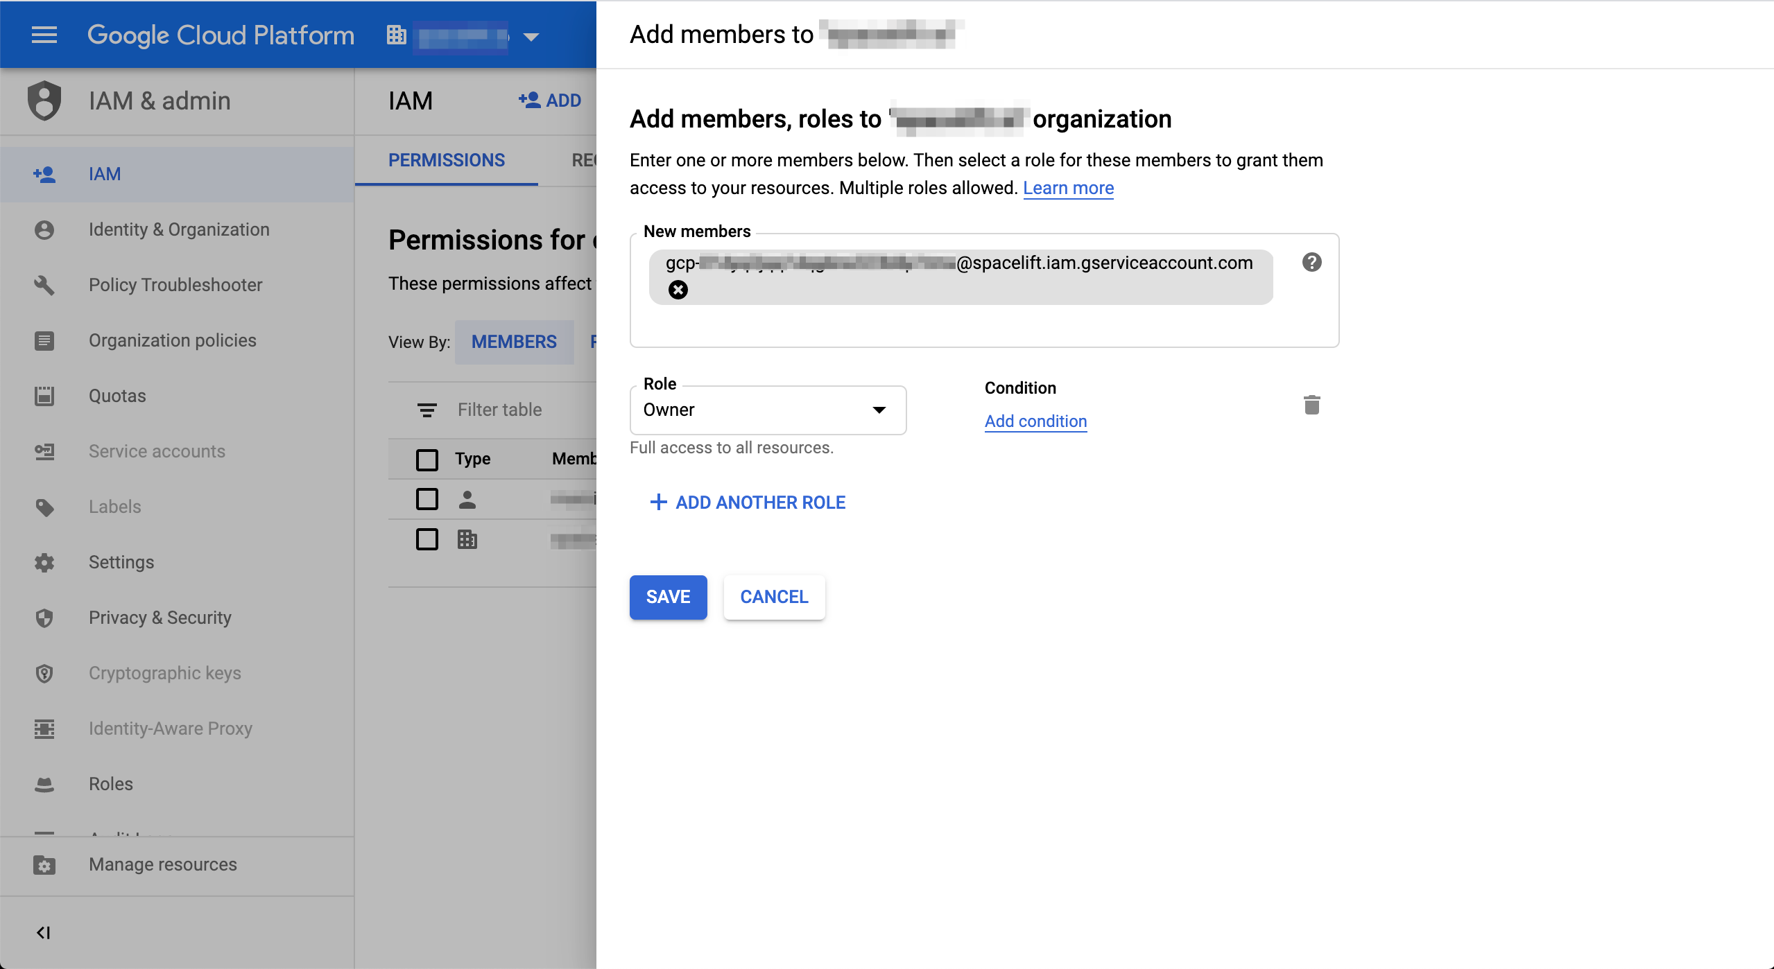Open Roles in sidebar
The width and height of the screenshot is (1774, 969).
(111, 784)
